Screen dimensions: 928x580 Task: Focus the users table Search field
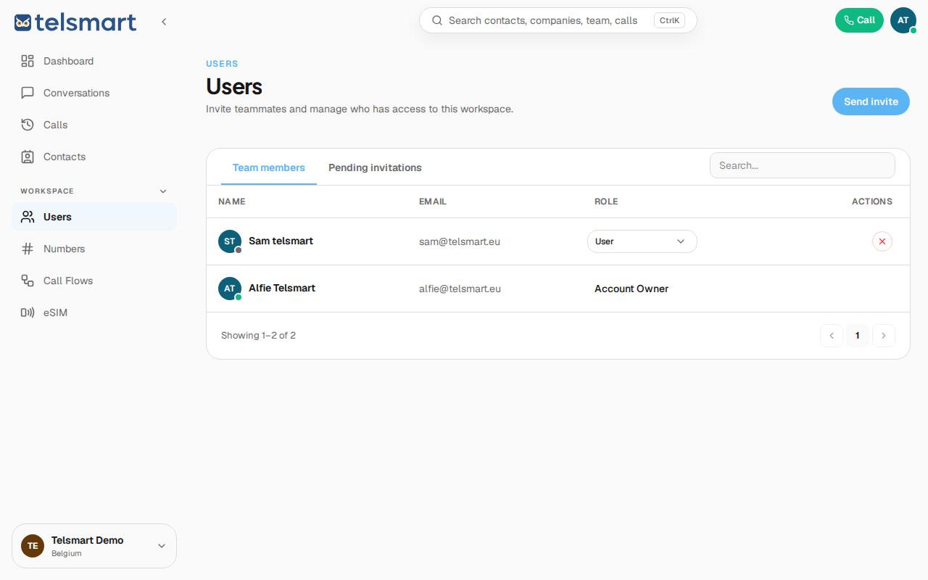click(x=803, y=165)
